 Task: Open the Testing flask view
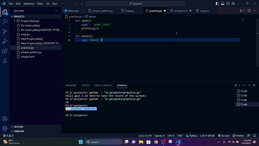[5, 60]
